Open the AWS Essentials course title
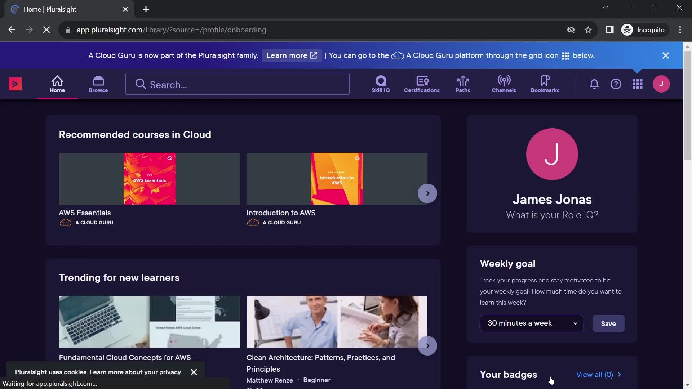Screen dimensions: 692x389 click(x=85, y=213)
